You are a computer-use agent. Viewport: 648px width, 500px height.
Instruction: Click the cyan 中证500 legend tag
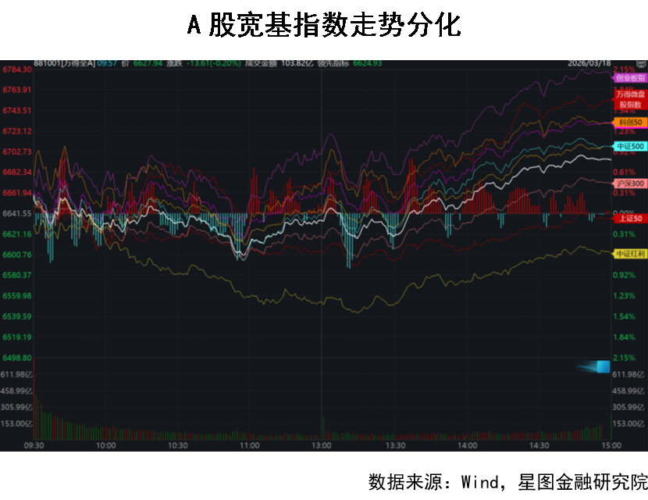click(630, 146)
